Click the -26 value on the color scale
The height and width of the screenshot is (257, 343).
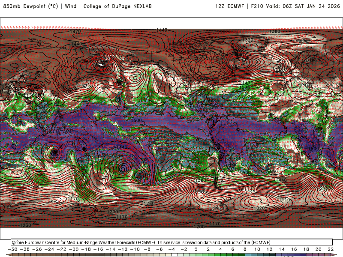coord(37,249)
